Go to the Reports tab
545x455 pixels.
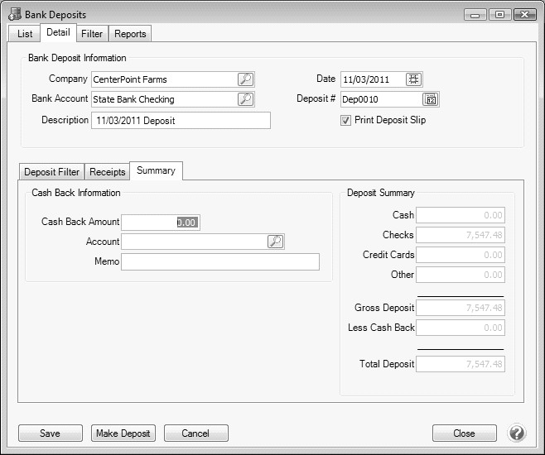tap(131, 34)
